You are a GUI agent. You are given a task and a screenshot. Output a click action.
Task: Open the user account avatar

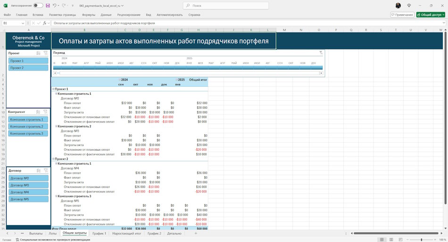pyautogui.click(x=398, y=6)
